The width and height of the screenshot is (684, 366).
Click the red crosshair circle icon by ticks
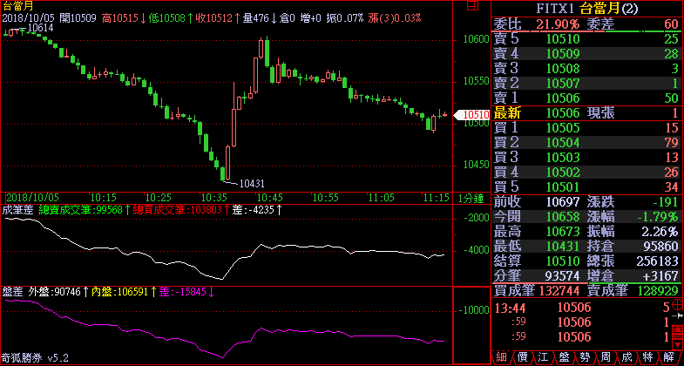678,304
